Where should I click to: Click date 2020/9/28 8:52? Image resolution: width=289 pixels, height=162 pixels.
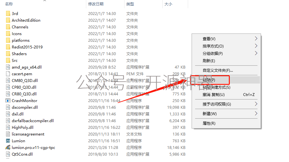[102, 67]
